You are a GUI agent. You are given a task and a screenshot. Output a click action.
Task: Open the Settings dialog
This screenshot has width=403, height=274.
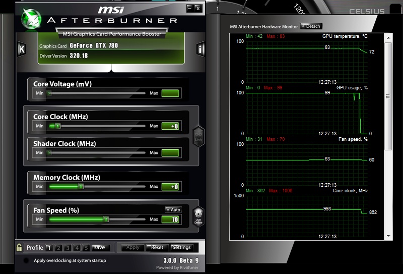tap(181, 247)
